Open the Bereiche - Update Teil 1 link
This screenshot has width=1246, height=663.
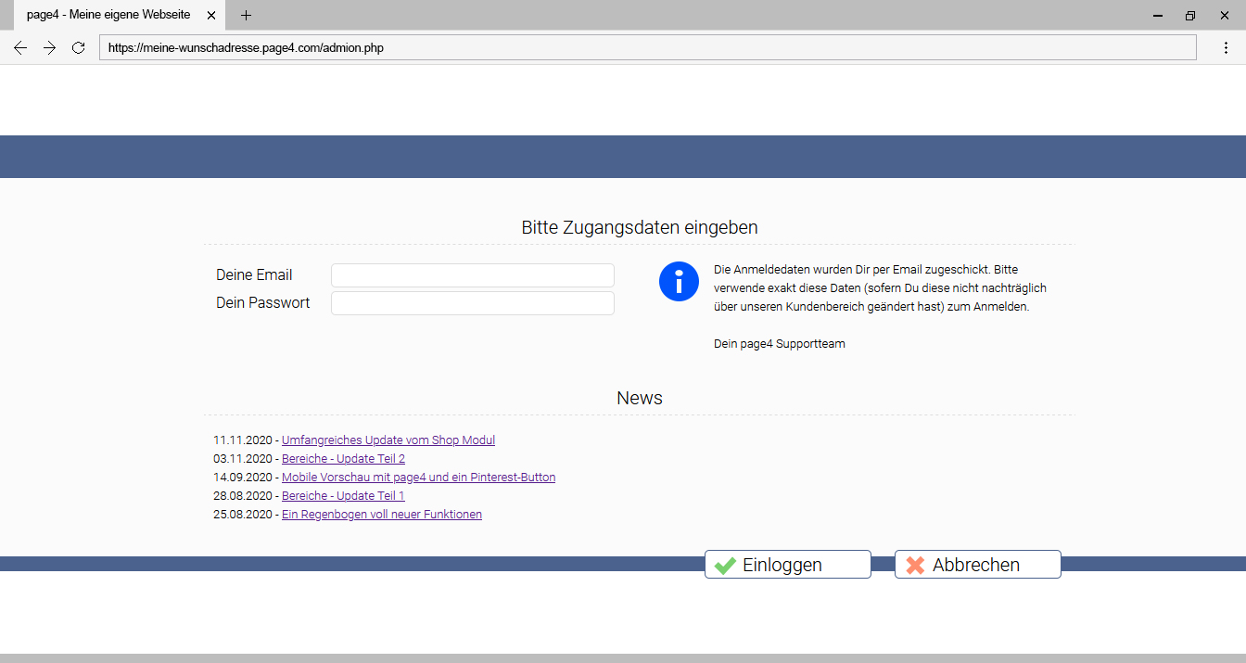click(343, 496)
